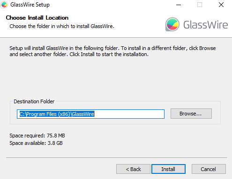Minimize the GlassWire Setup window
The height and width of the screenshot is (179, 232).
point(179,5)
